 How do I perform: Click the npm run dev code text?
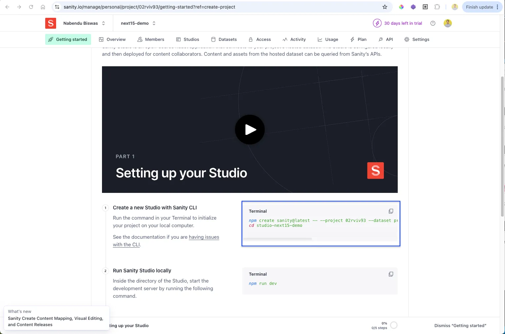(x=263, y=283)
